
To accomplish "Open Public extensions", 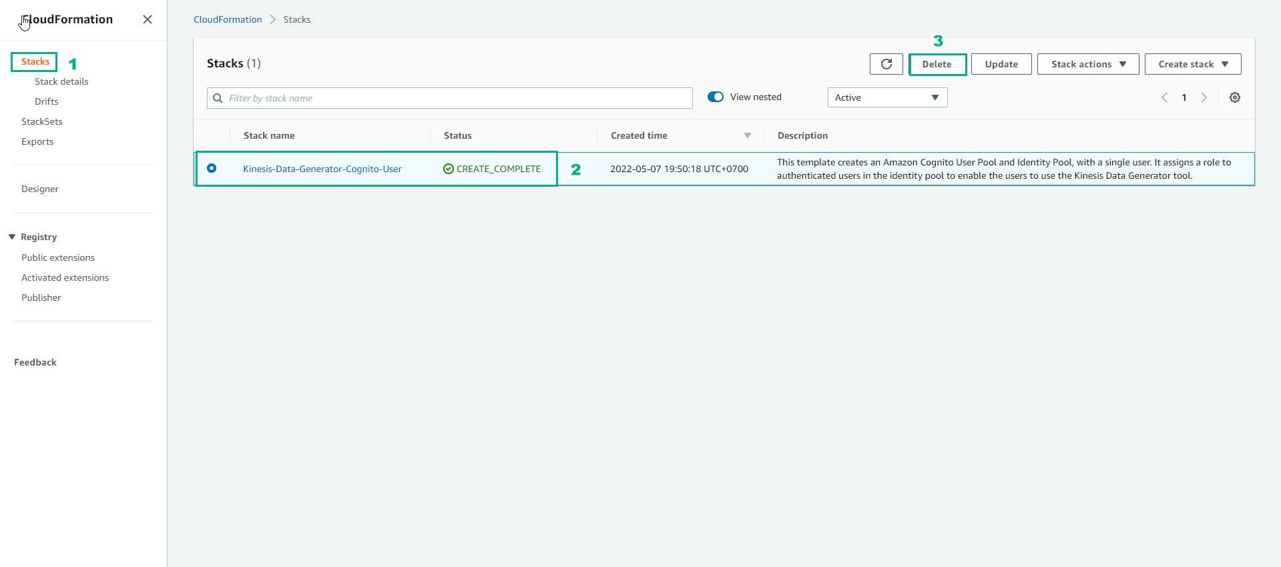I will point(58,257).
